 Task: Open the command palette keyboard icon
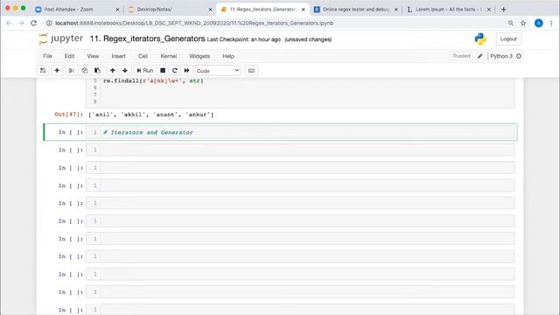[251, 71]
